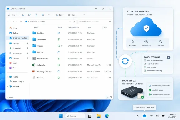Click the Recovery icon in cloud panel
The height and width of the screenshot is (120, 180).
click(160, 42)
